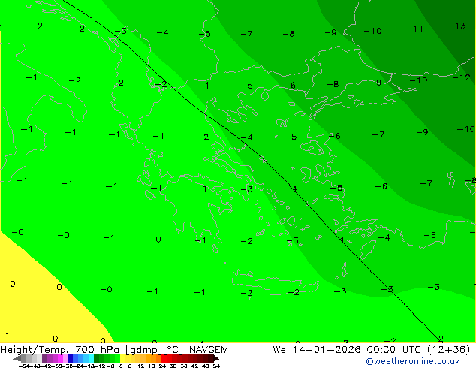Click the -11 temperature value on map
476x368 pixels.
414,29
